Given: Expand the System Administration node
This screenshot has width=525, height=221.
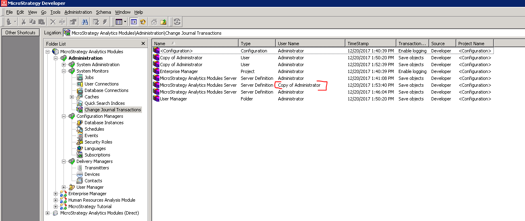Looking at the screenshot, I should click(x=64, y=65).
